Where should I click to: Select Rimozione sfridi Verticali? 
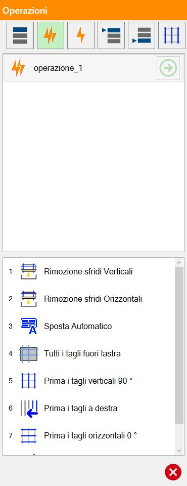(x=88, y=271)
